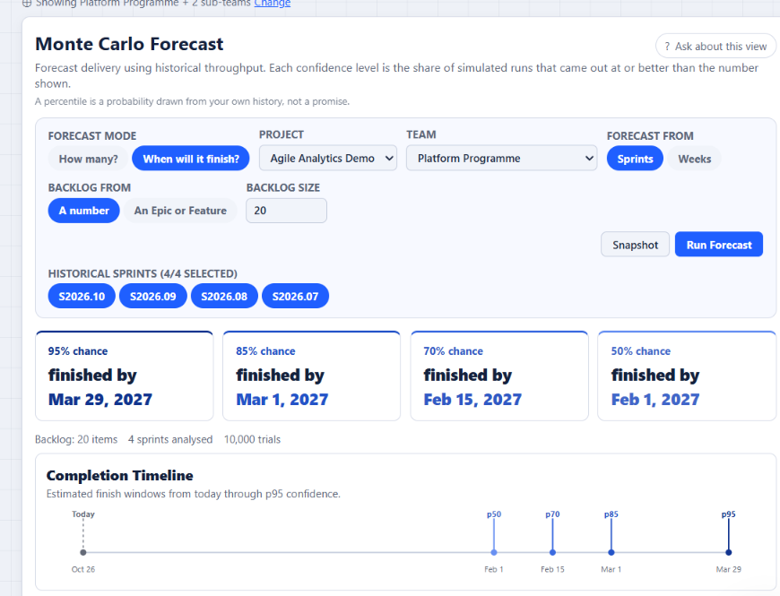Open Ask about this view
Image resolution: width=780 pixels, height=596 pixels.
point(715,47)
